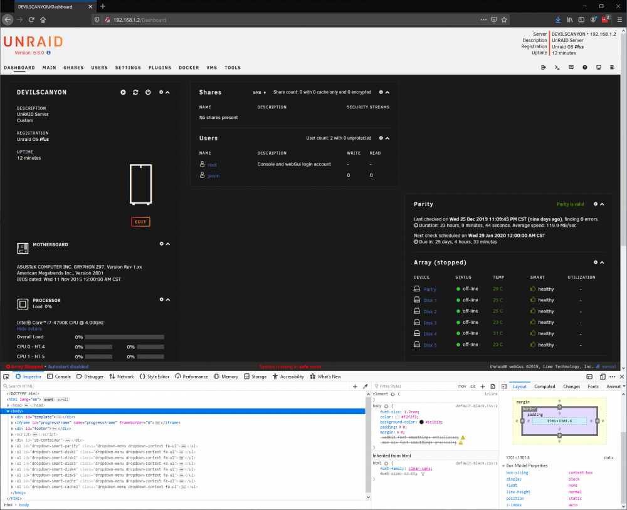
Task: Click the Hide details link
Action: pyautogui.click(x=29, y=329)
